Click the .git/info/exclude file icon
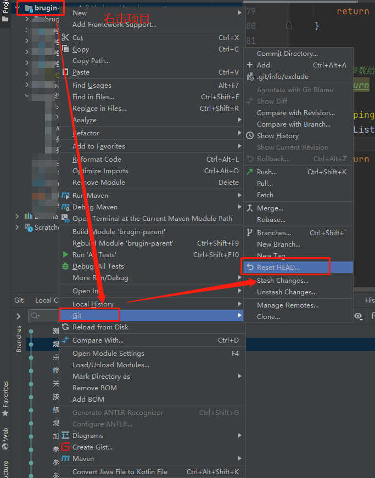Viewport: 375px width, 478px height. [x=250, y=76]
